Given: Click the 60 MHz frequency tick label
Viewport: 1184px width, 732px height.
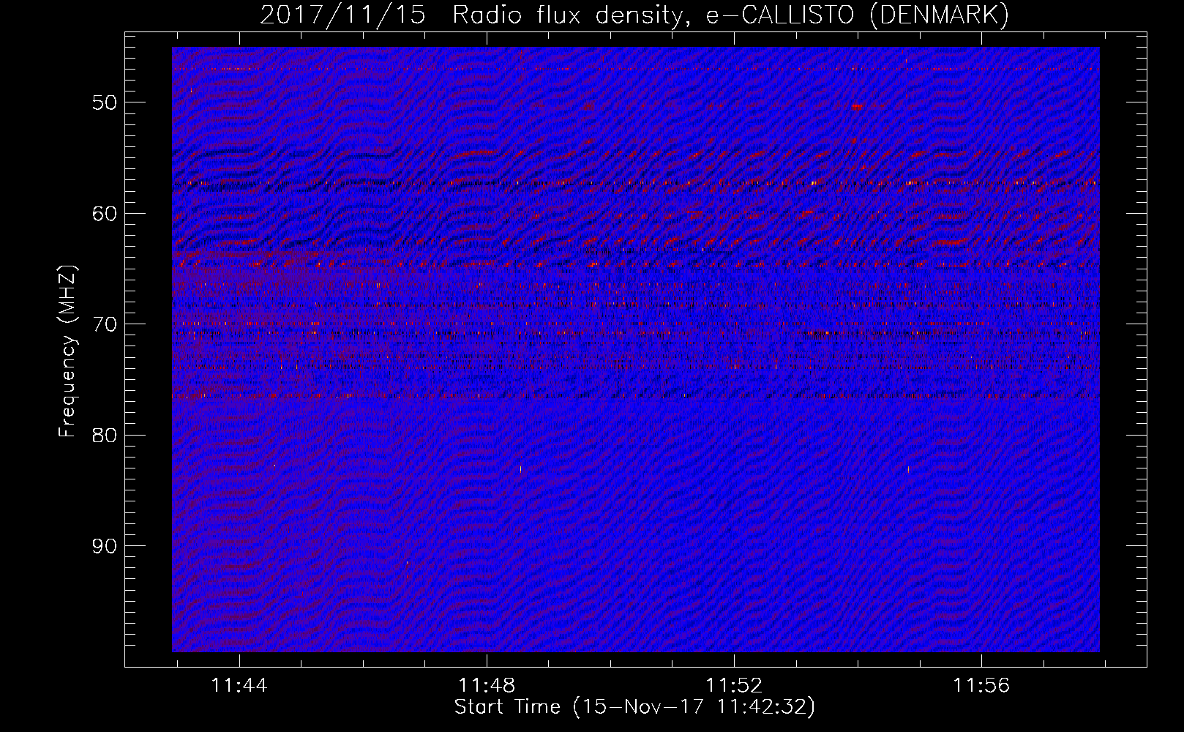Looking at the screenshot, I should pos(104,214).
